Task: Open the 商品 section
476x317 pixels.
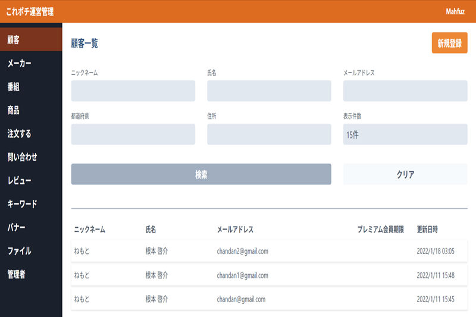Action: point(14,110)
